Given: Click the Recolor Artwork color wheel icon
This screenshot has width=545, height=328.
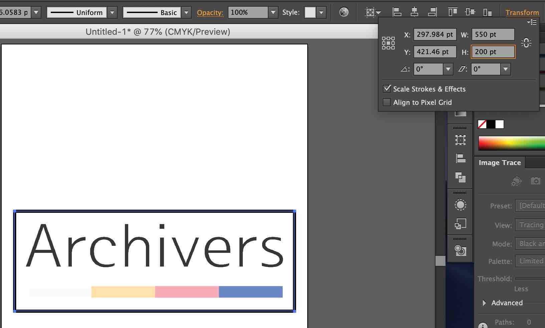Looking at the screenshot, I should (x=344, y=12).
